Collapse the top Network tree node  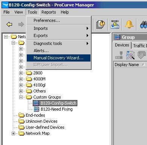tap(6, 37)
